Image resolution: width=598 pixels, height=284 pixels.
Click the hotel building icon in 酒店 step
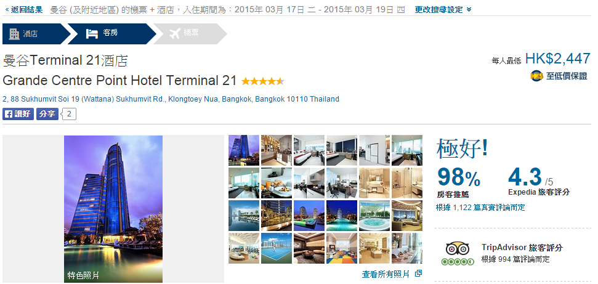click(14, 34)
